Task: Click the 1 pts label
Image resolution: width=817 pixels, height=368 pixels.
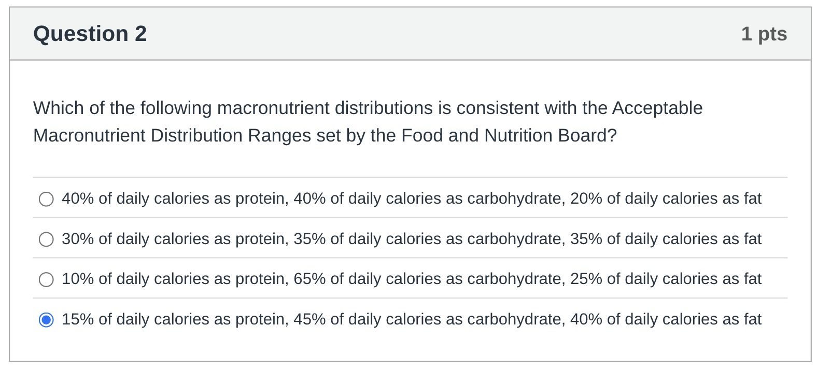Action: coord(765,33)
